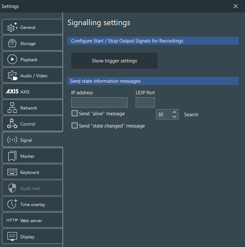This screenshot has height=247, width=245.
Task: Click the interval value field showing 30
Action: 164,114
